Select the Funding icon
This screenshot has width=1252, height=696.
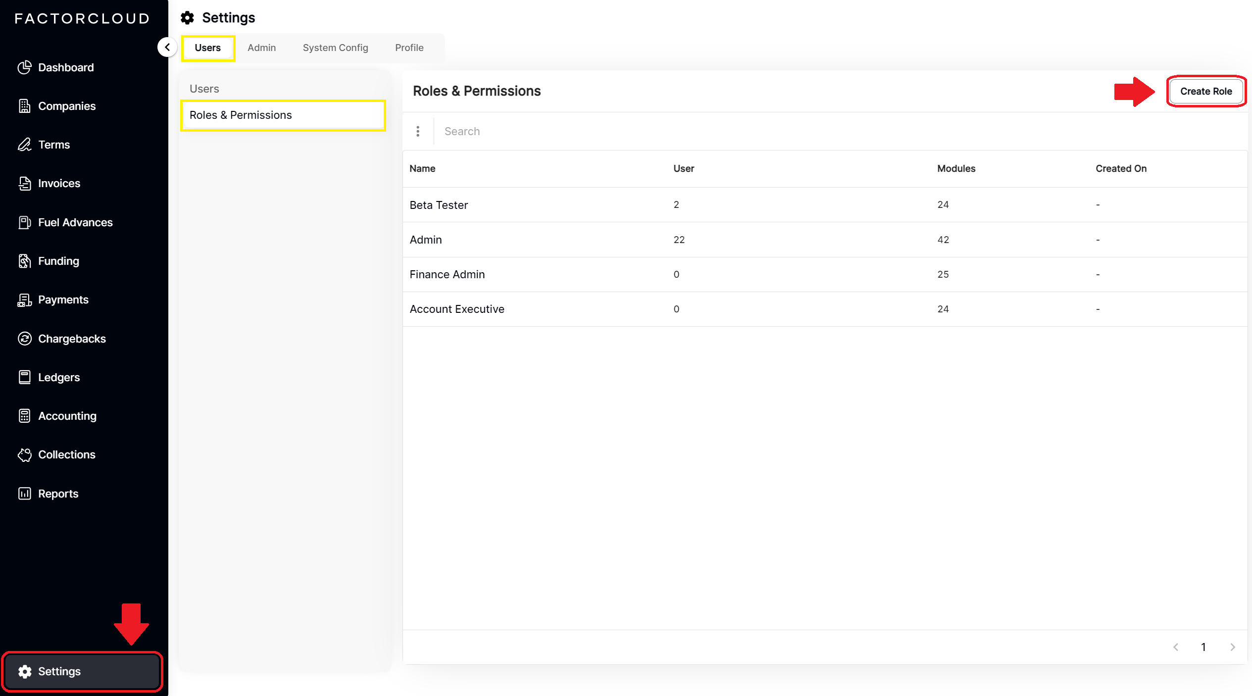click(x=25, y=261)
